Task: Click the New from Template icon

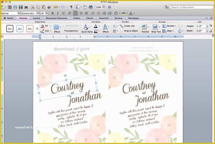Action: click(10, 7)
